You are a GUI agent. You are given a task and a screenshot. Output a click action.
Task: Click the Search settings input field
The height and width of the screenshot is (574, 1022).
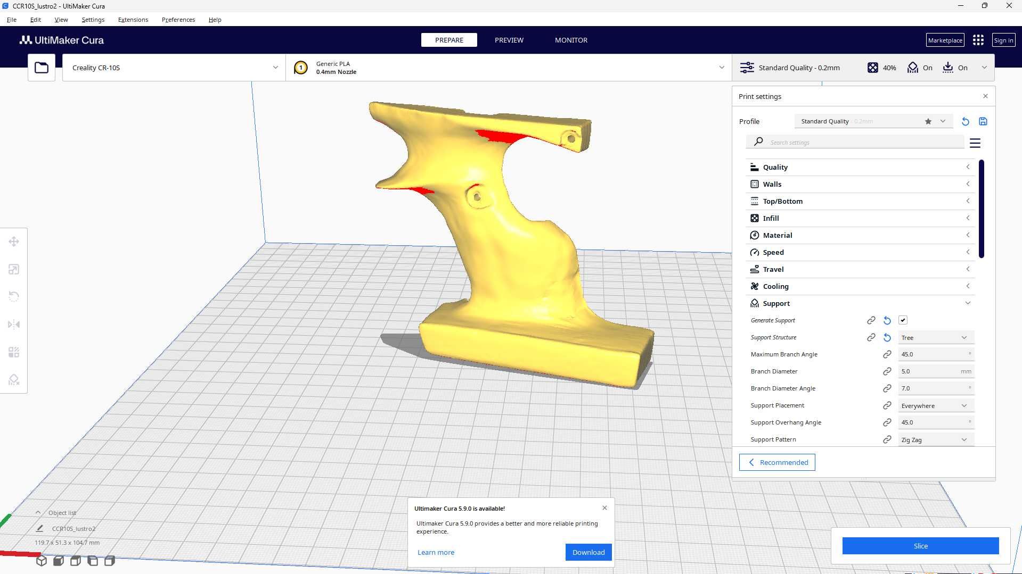point(855,142)
